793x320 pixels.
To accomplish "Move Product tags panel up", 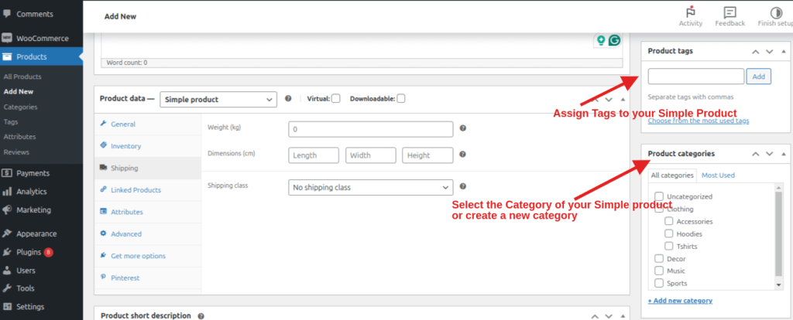I will tap(756, 51).
